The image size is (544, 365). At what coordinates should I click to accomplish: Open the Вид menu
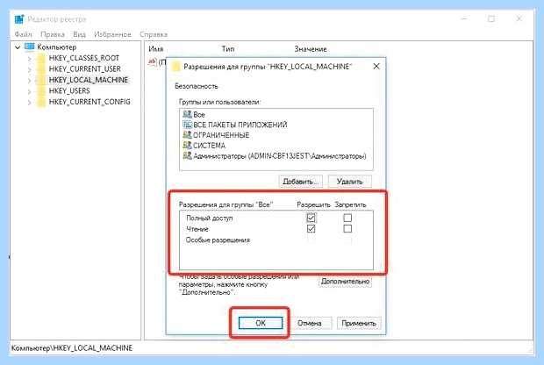(x=79, y=34)
